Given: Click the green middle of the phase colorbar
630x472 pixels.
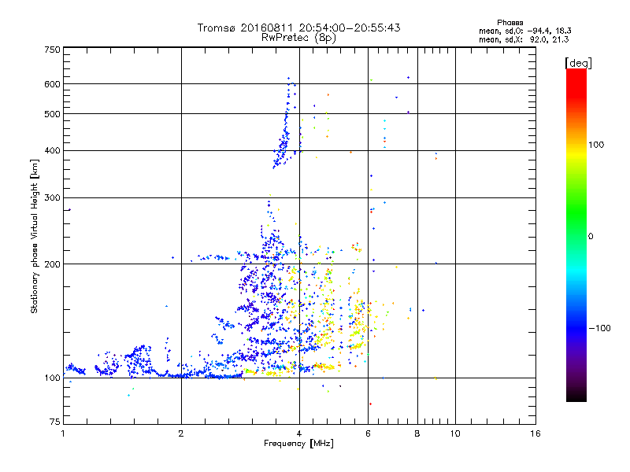Looking at the screenshot, I should (576, 212).
